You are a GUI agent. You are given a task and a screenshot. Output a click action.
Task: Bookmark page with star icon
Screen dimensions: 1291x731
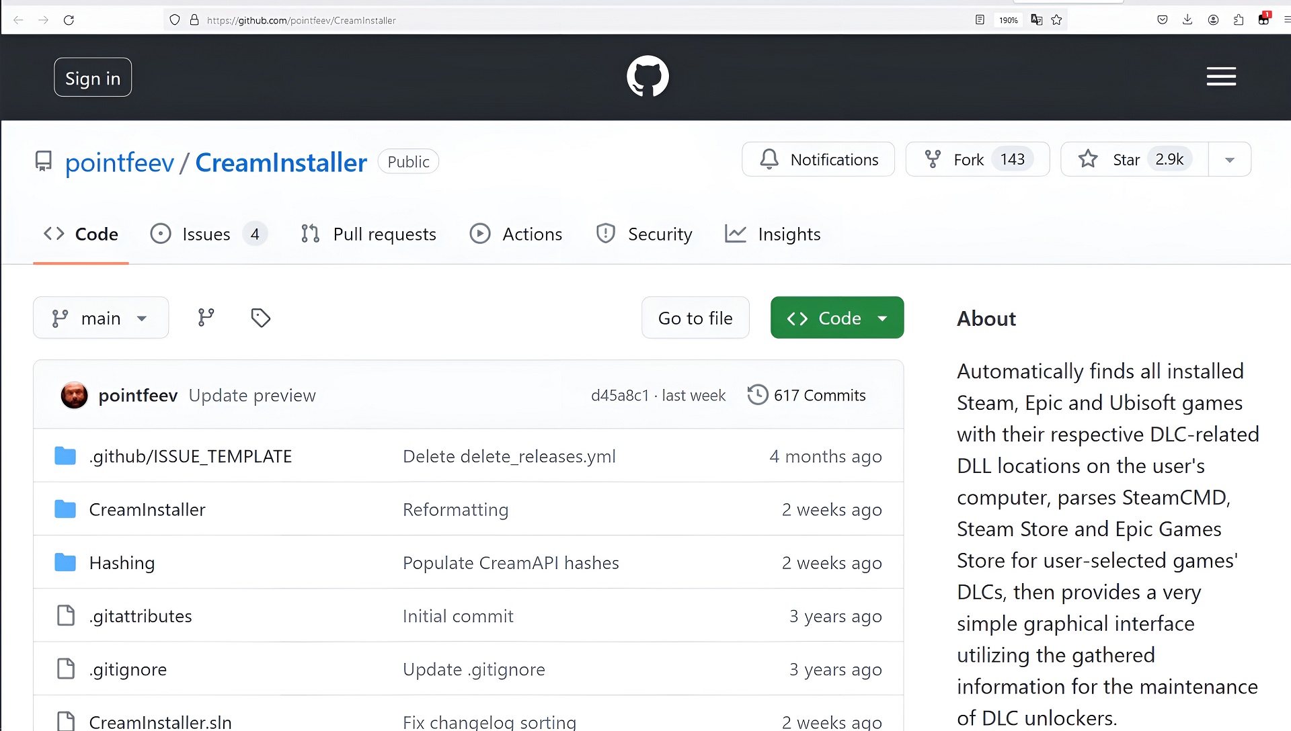1056,20
